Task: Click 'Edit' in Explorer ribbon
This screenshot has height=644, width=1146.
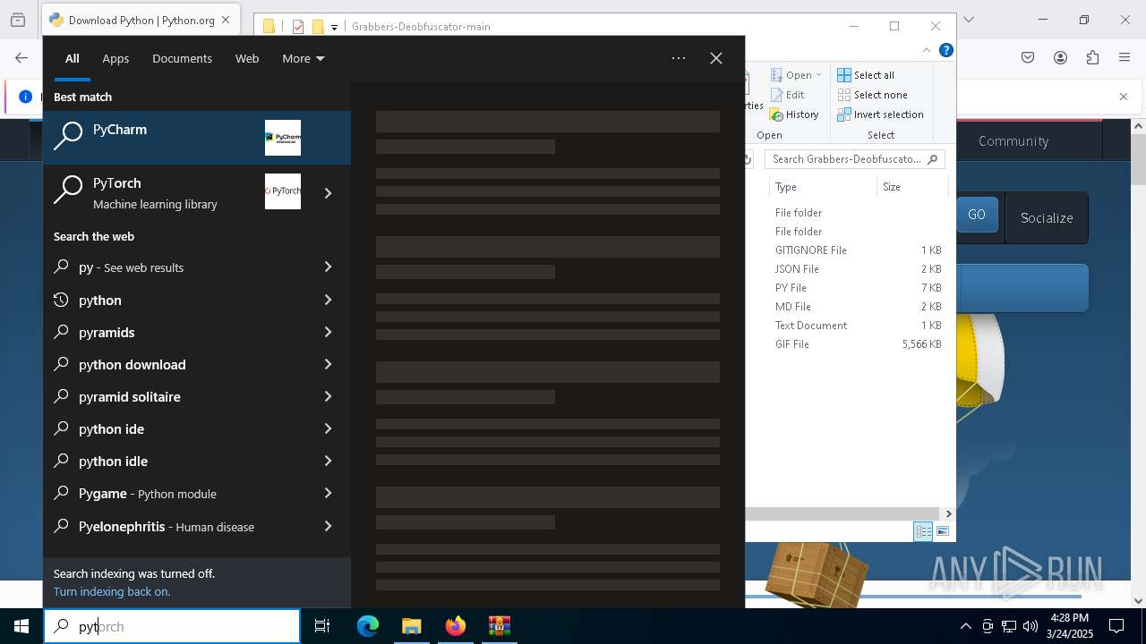Action: [x=787, y=95]
